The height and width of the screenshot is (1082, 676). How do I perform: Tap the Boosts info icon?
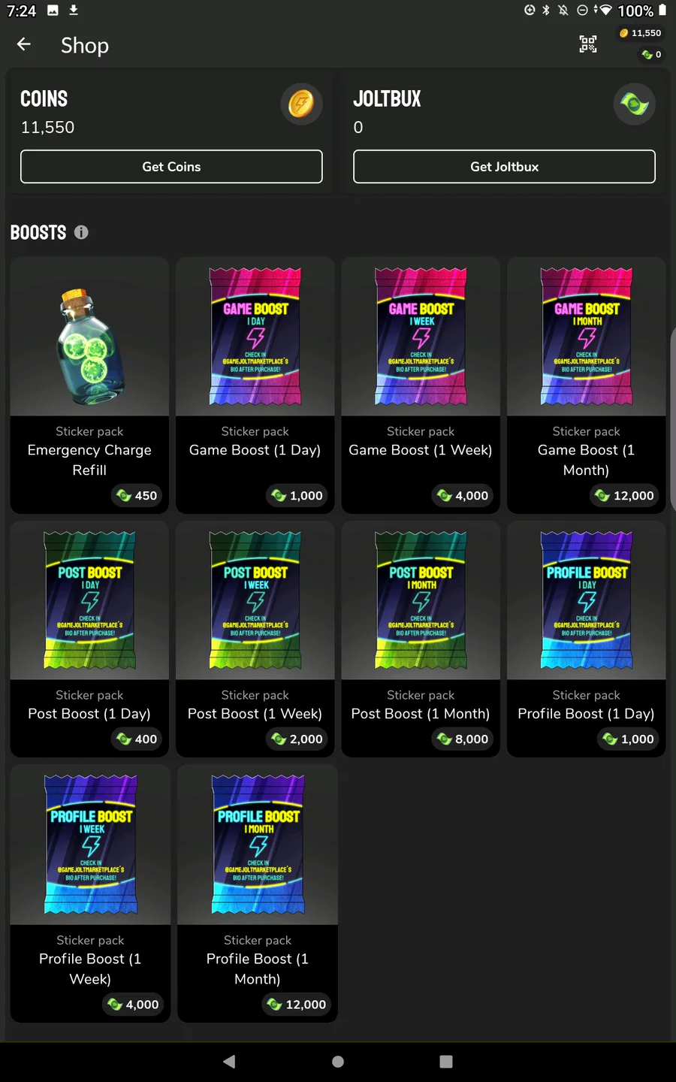click(81, 233)
